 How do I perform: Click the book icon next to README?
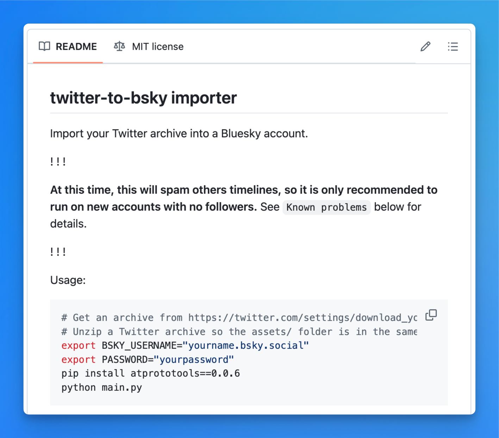pos(45,46)
